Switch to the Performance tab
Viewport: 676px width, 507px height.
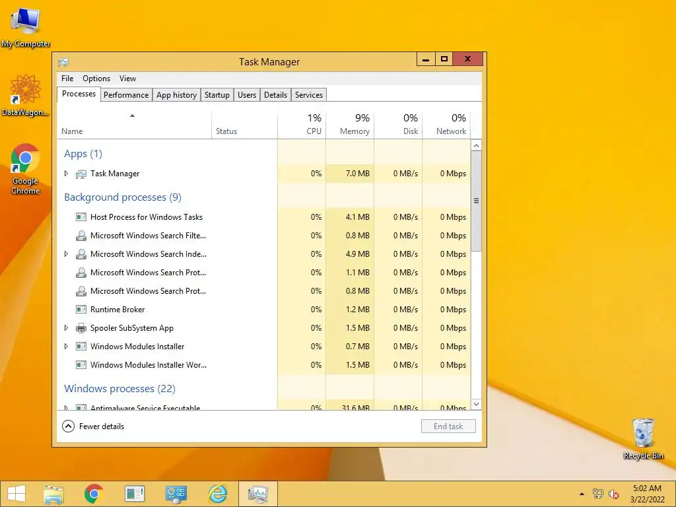point(126,95)
